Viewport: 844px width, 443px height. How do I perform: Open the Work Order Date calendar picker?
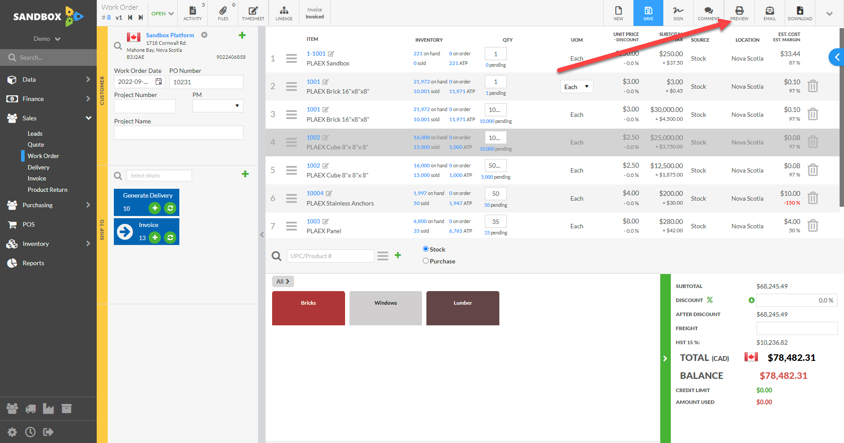tap(159, 82)
